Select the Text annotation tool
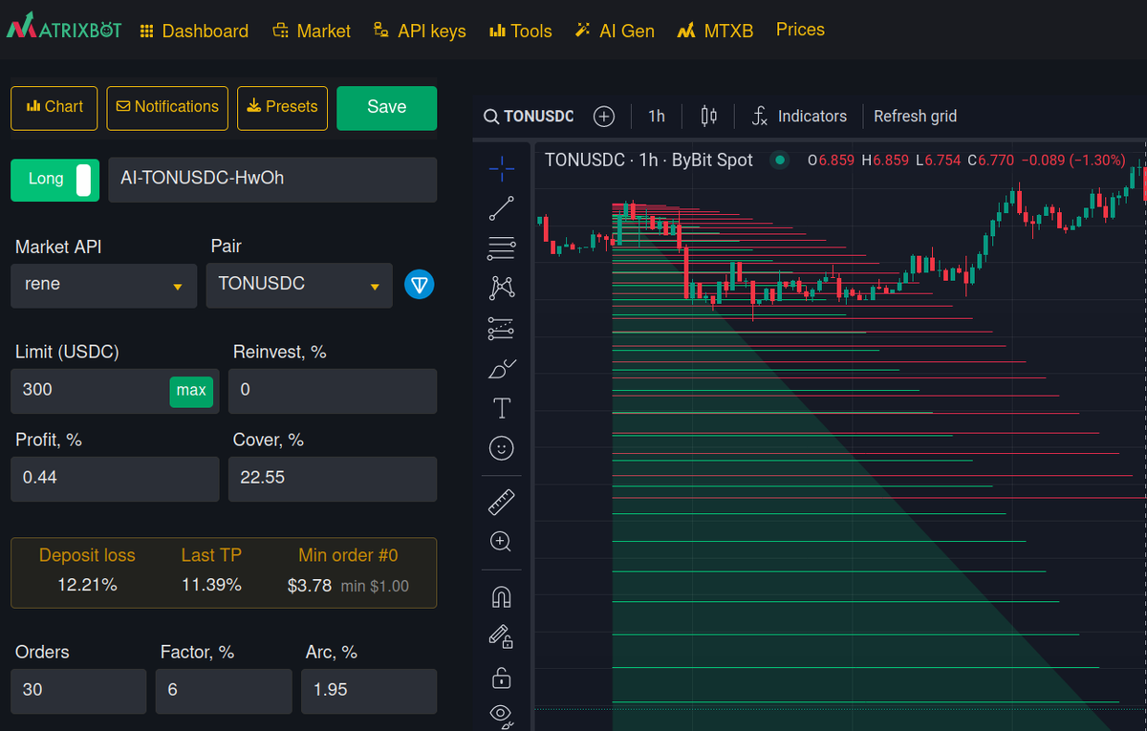The height and width of the screenshot is (731, 1147). [501, 408]
